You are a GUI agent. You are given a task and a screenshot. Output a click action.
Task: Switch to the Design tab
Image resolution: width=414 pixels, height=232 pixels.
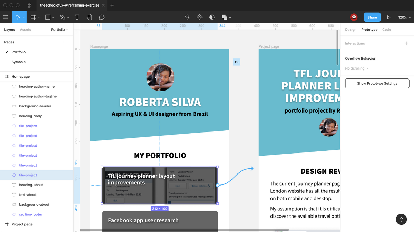click(351, 30)
